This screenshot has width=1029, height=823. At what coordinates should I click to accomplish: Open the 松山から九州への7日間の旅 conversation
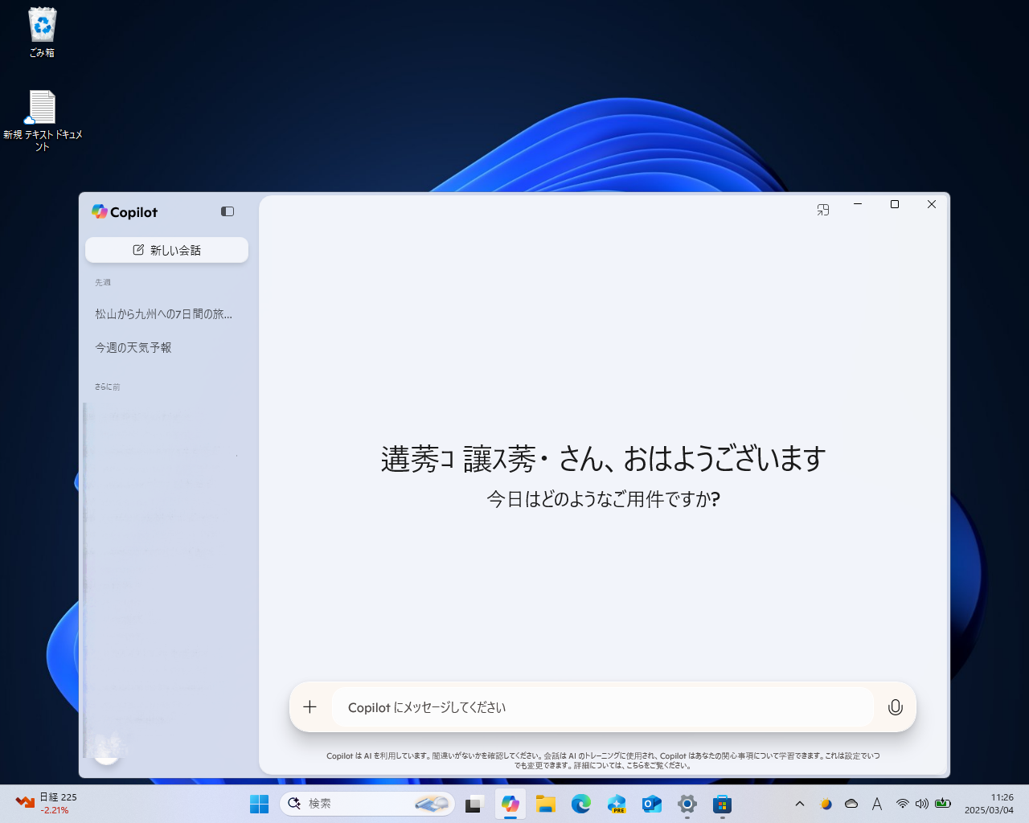[164, 314]
